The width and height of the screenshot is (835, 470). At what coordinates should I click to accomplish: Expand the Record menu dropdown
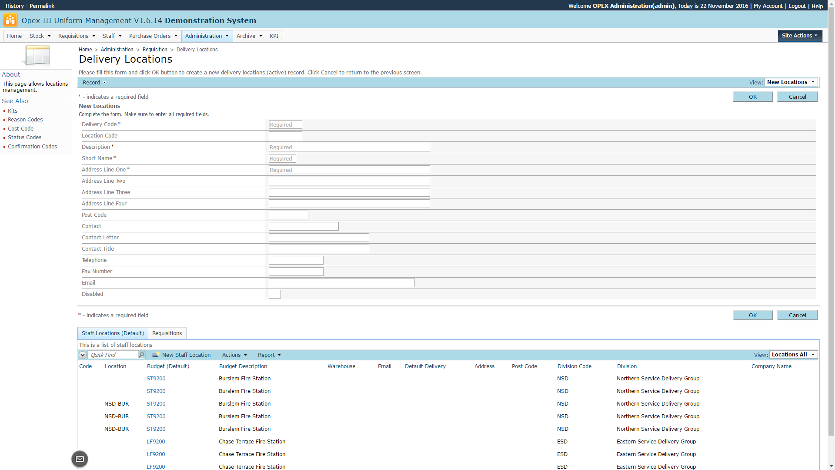94,83
